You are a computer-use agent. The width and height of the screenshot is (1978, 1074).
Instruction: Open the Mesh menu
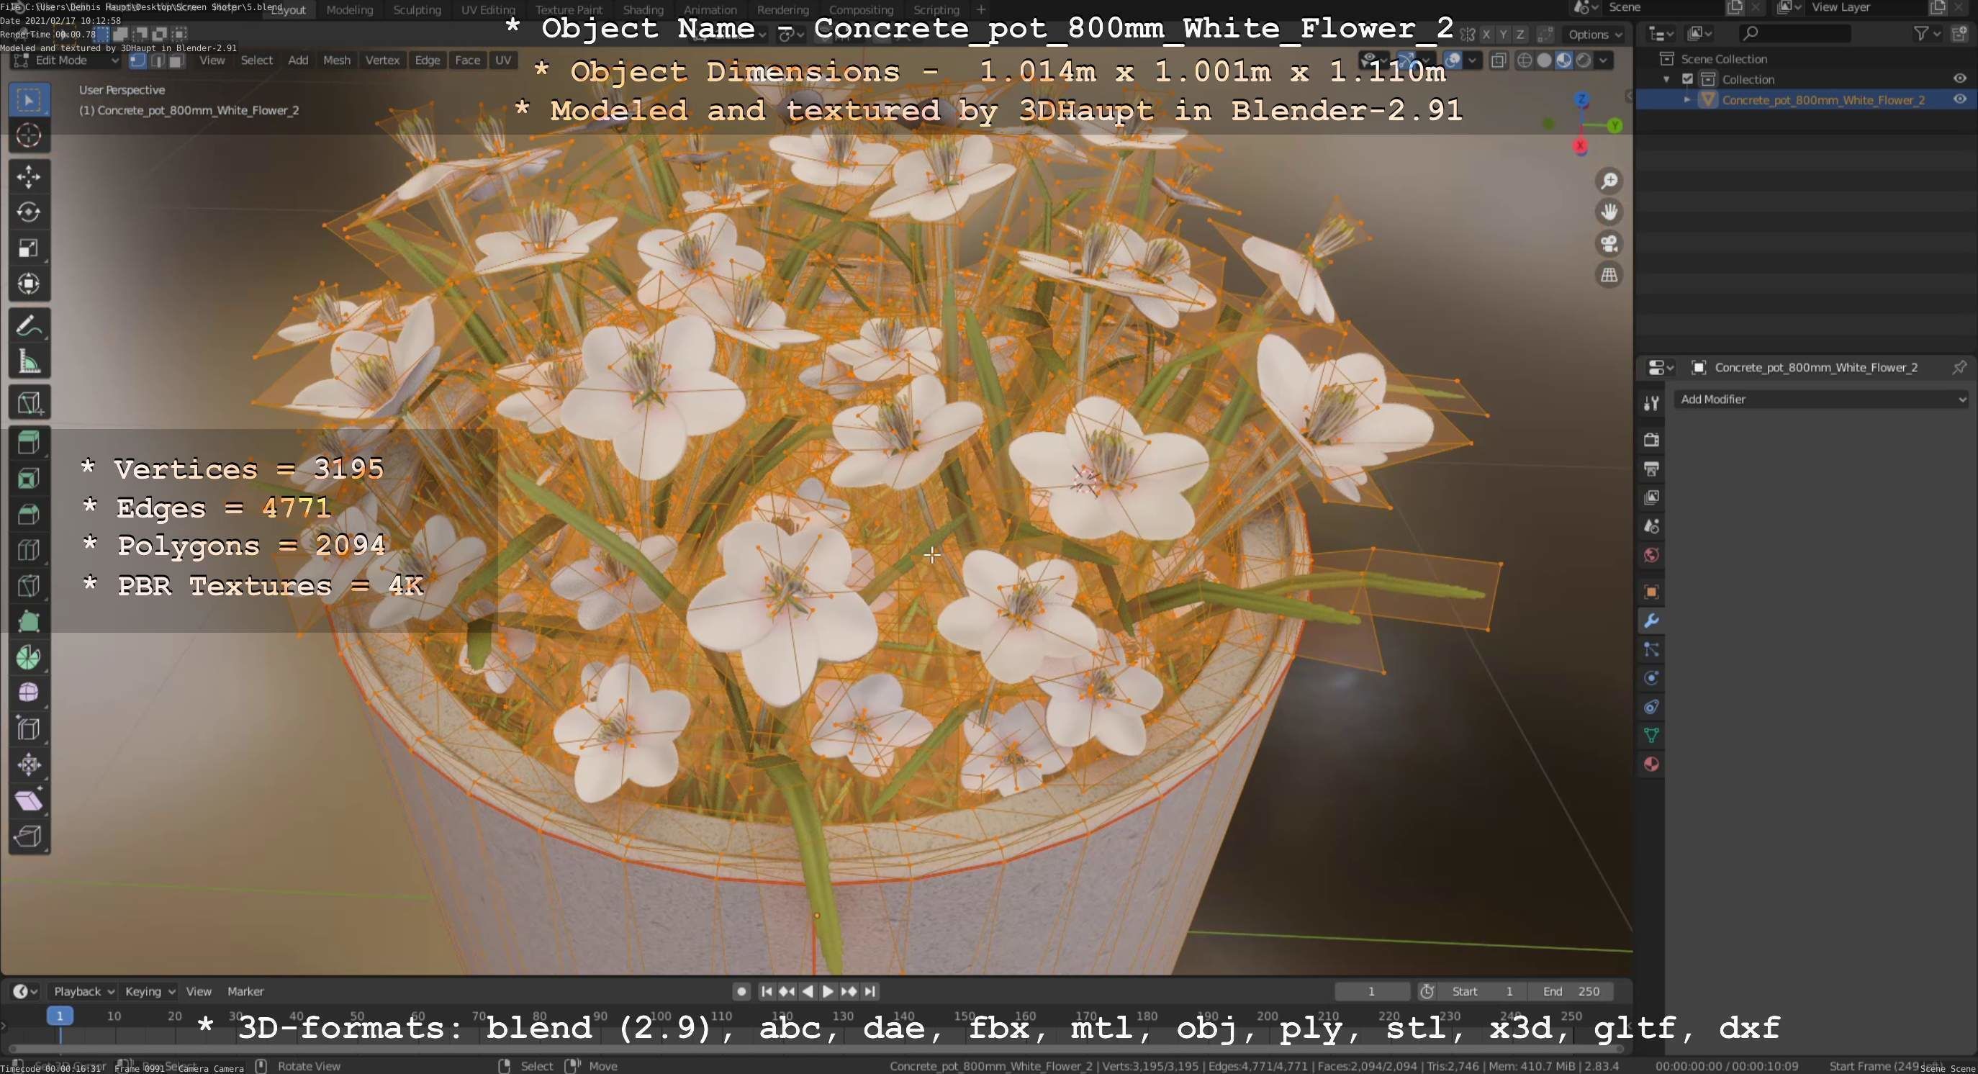point(336,60)
